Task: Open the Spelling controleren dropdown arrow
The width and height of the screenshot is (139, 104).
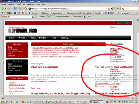Action: [70, 17]
